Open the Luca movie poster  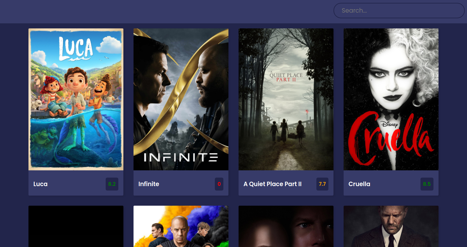point(76,99)
